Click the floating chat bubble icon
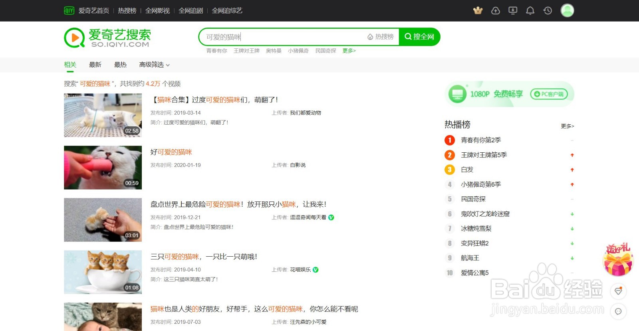 point(618,311)
